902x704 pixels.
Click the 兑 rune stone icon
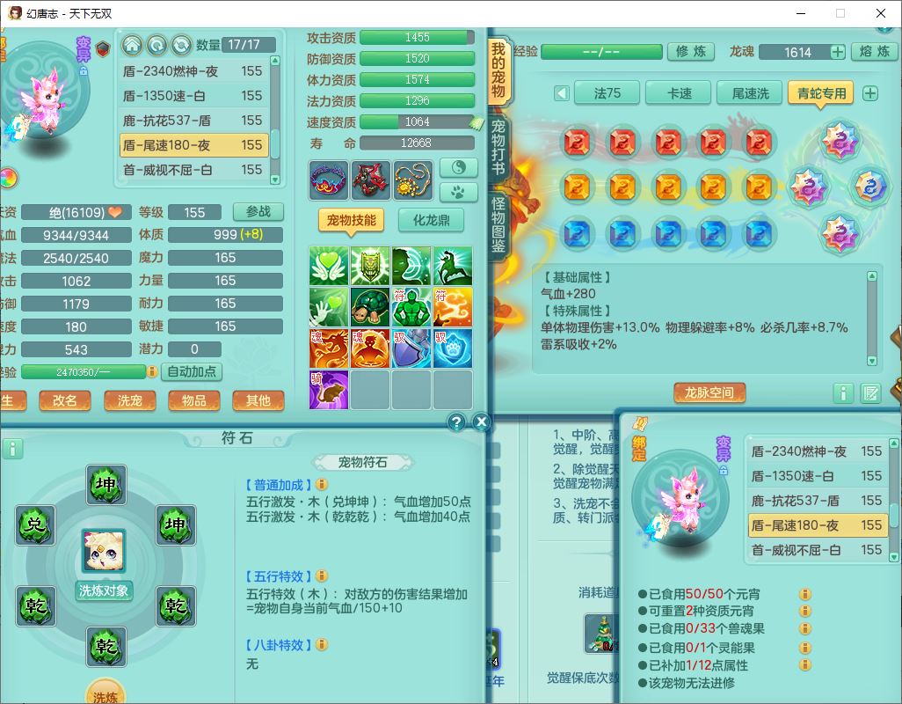[x=36, y=525]
